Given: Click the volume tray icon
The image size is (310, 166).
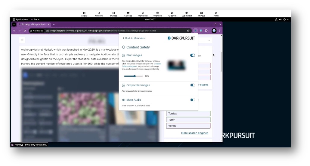Looking at the screenshot, I should 280,19.
